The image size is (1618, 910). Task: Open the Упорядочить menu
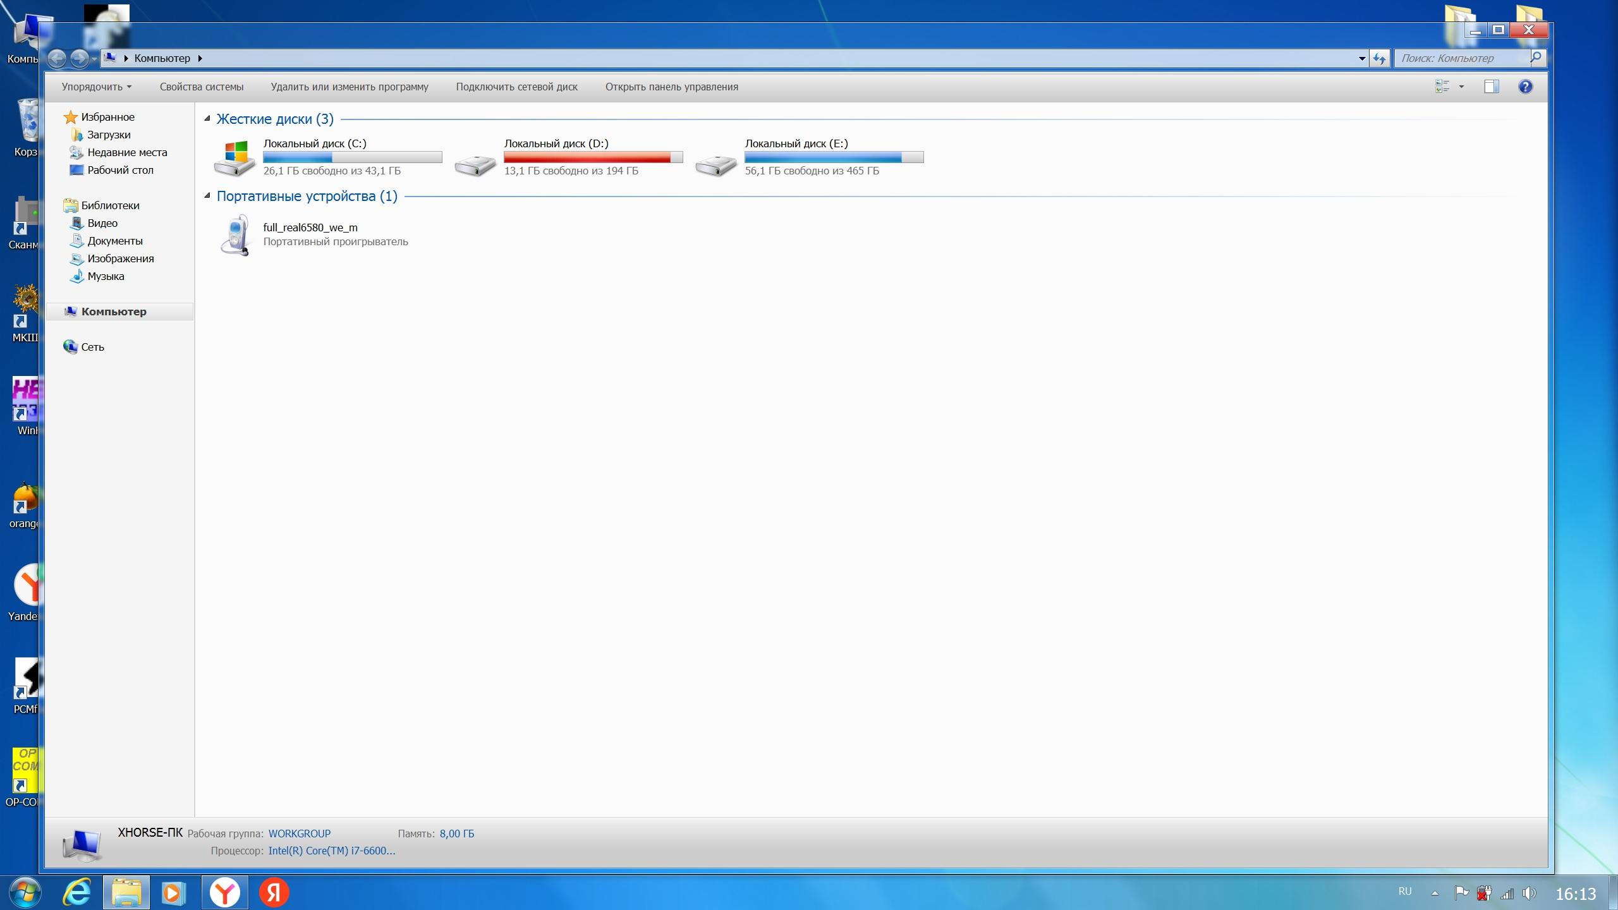(97, 87)
